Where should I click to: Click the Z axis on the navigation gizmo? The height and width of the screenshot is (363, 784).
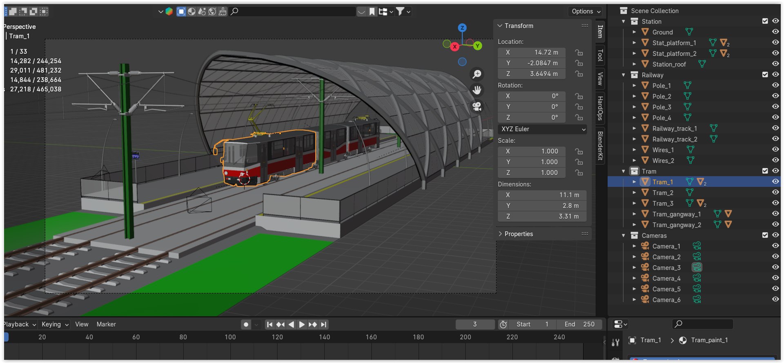coord(462,28)
